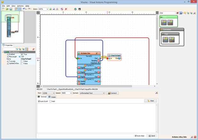The image size is (198, 140).
Task: Click the red power icon at bottom right
Action: click(195, 137)
